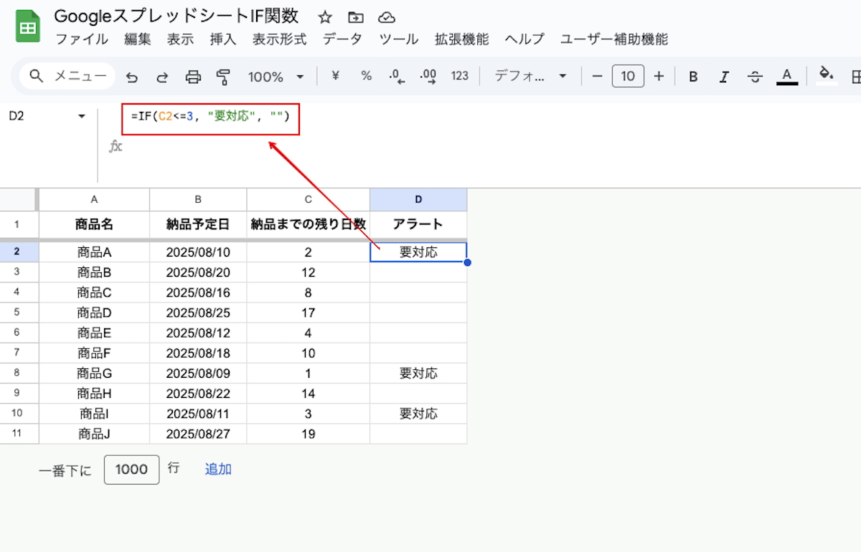Select cell with remaining days 14

pyautogui.click(x=309, y=394)
